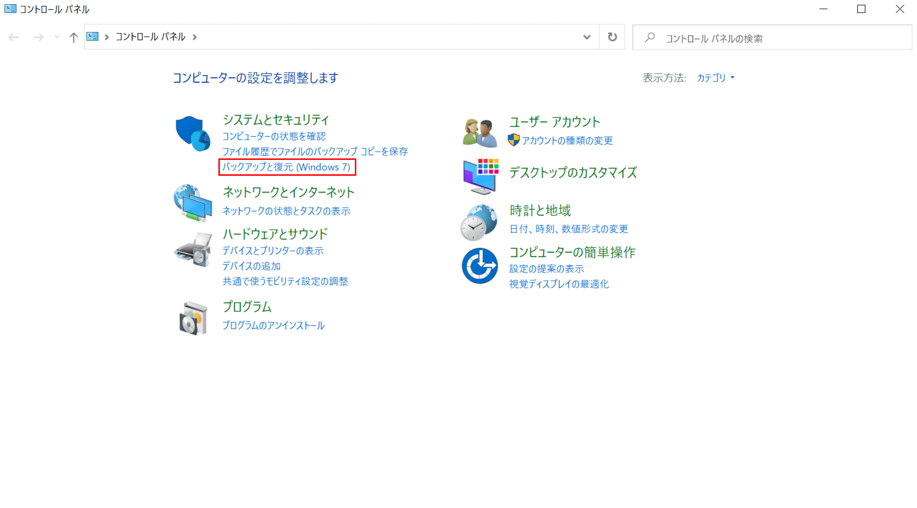Click アカウントの種類の変更 link
Screen dimensions: 917x508
567,141
